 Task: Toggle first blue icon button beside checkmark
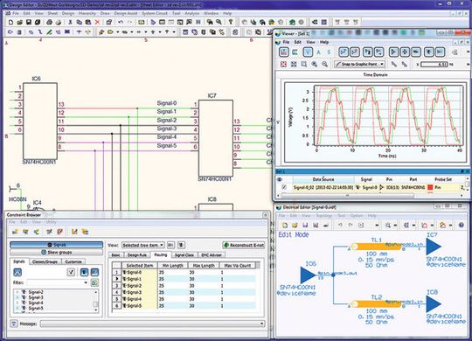(84, 272)
